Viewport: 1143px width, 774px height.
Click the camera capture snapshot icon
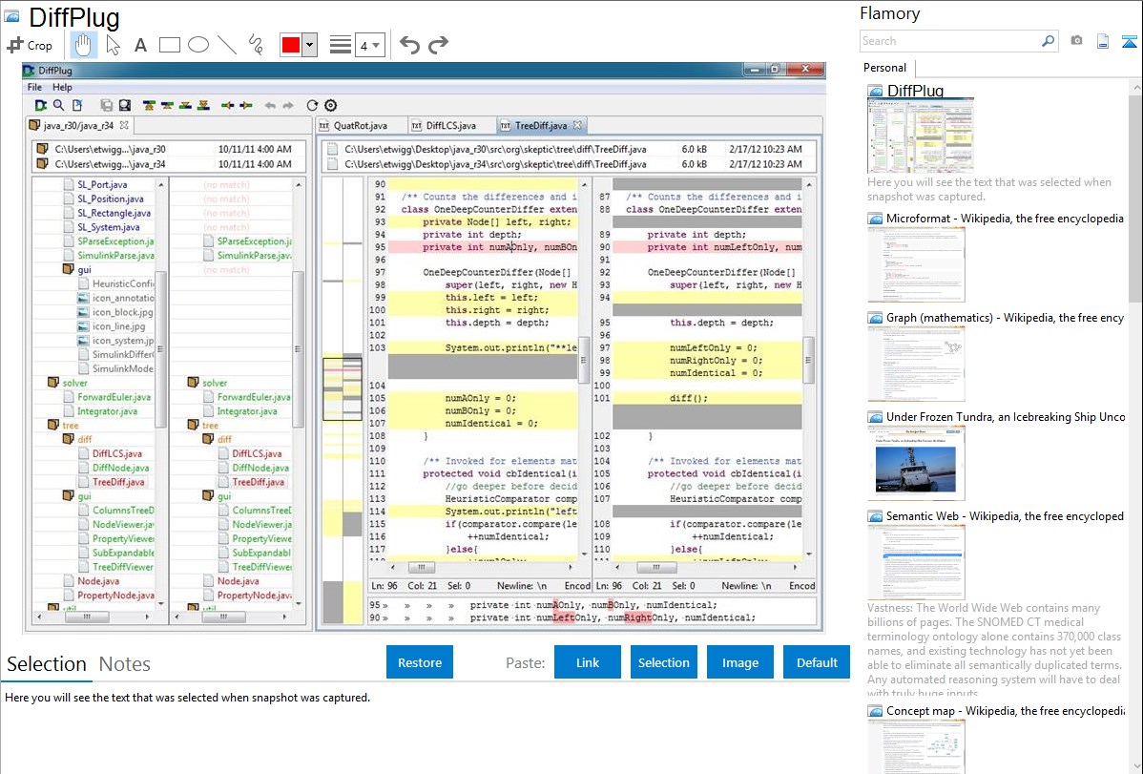(1076, 41)
